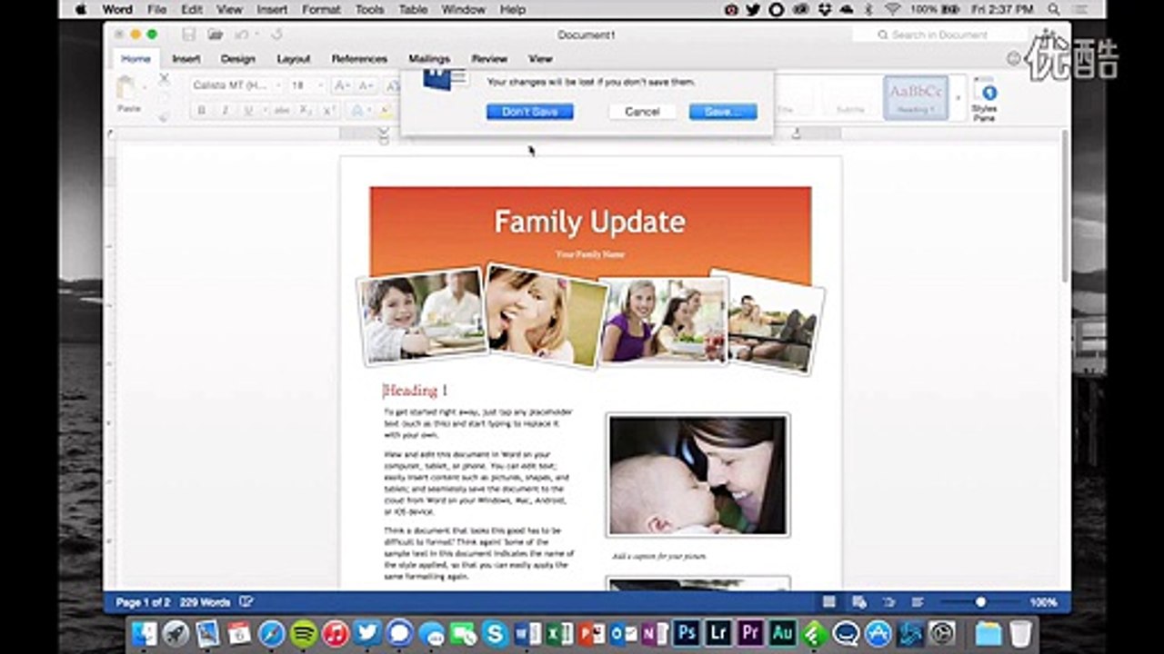
Task: Click the 100% zoom level
Action: 1043,602
